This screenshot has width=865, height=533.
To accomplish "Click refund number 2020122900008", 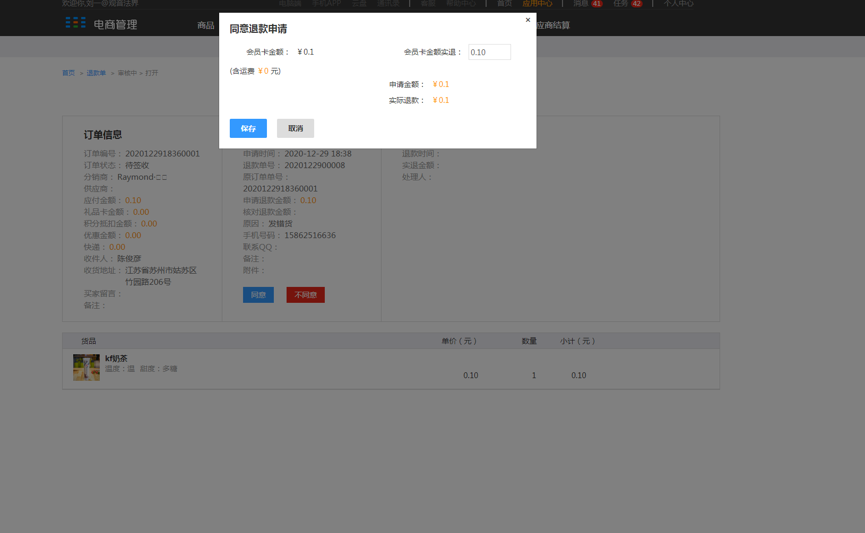I will point(315,165).
